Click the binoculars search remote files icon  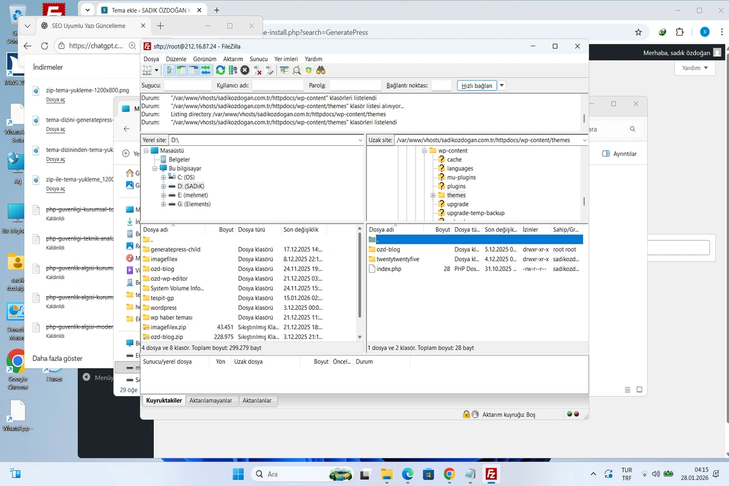tap(321, 70)
